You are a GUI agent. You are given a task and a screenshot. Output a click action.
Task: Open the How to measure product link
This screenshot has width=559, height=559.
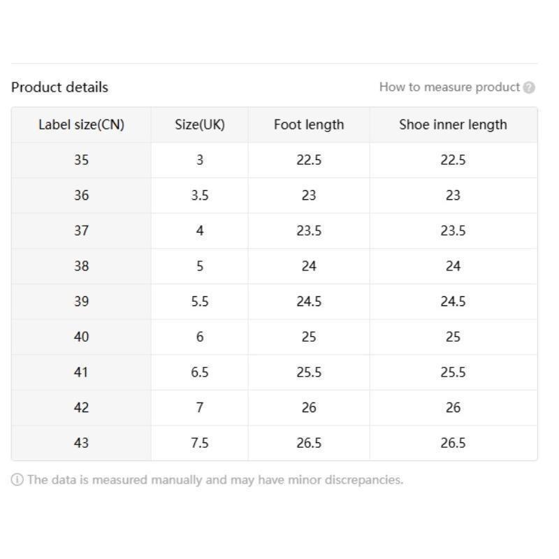(449, 87)
